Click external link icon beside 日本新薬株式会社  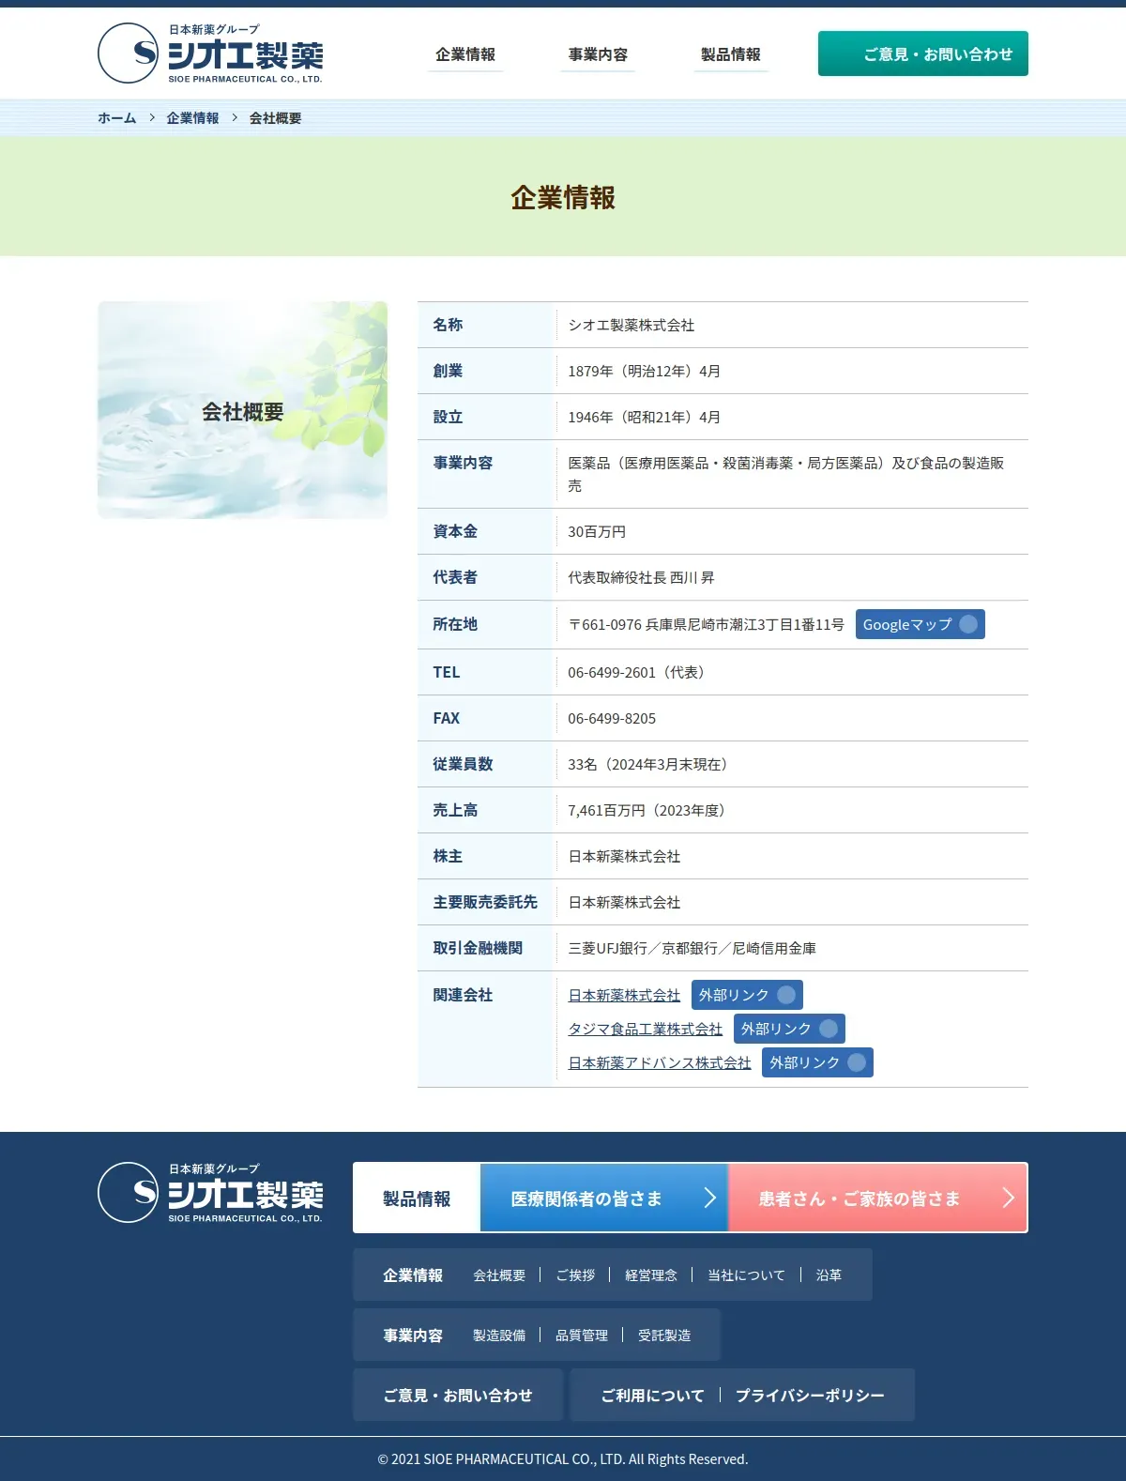pyautogui.click(x=786, y=995)
